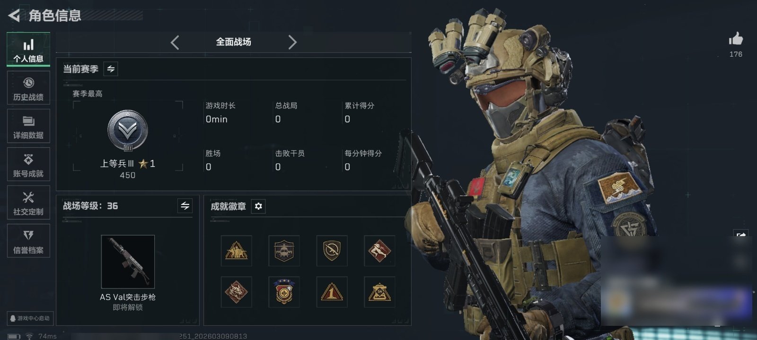Click the 上等兵III rank emblem
This screenshot has height=340, width=757.
coord(128,131)
